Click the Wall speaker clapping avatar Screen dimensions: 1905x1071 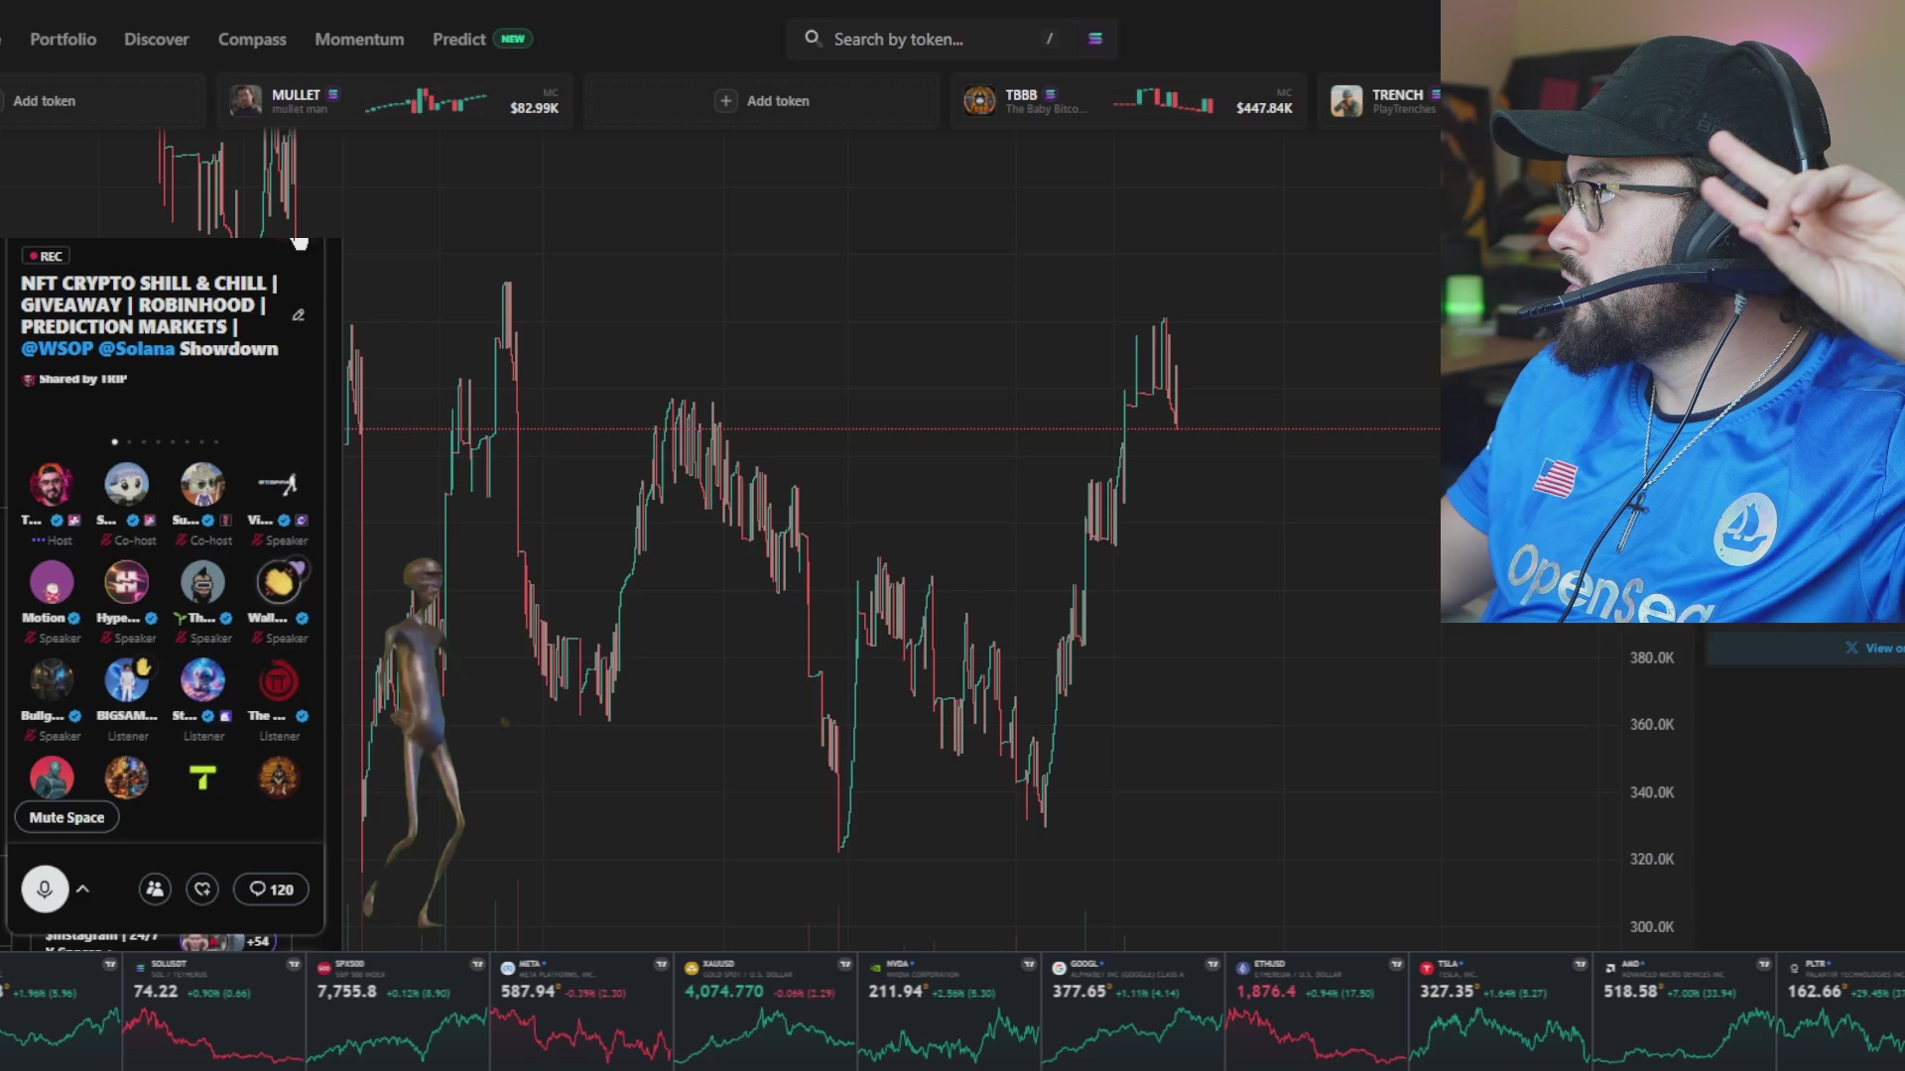point(279,582)
